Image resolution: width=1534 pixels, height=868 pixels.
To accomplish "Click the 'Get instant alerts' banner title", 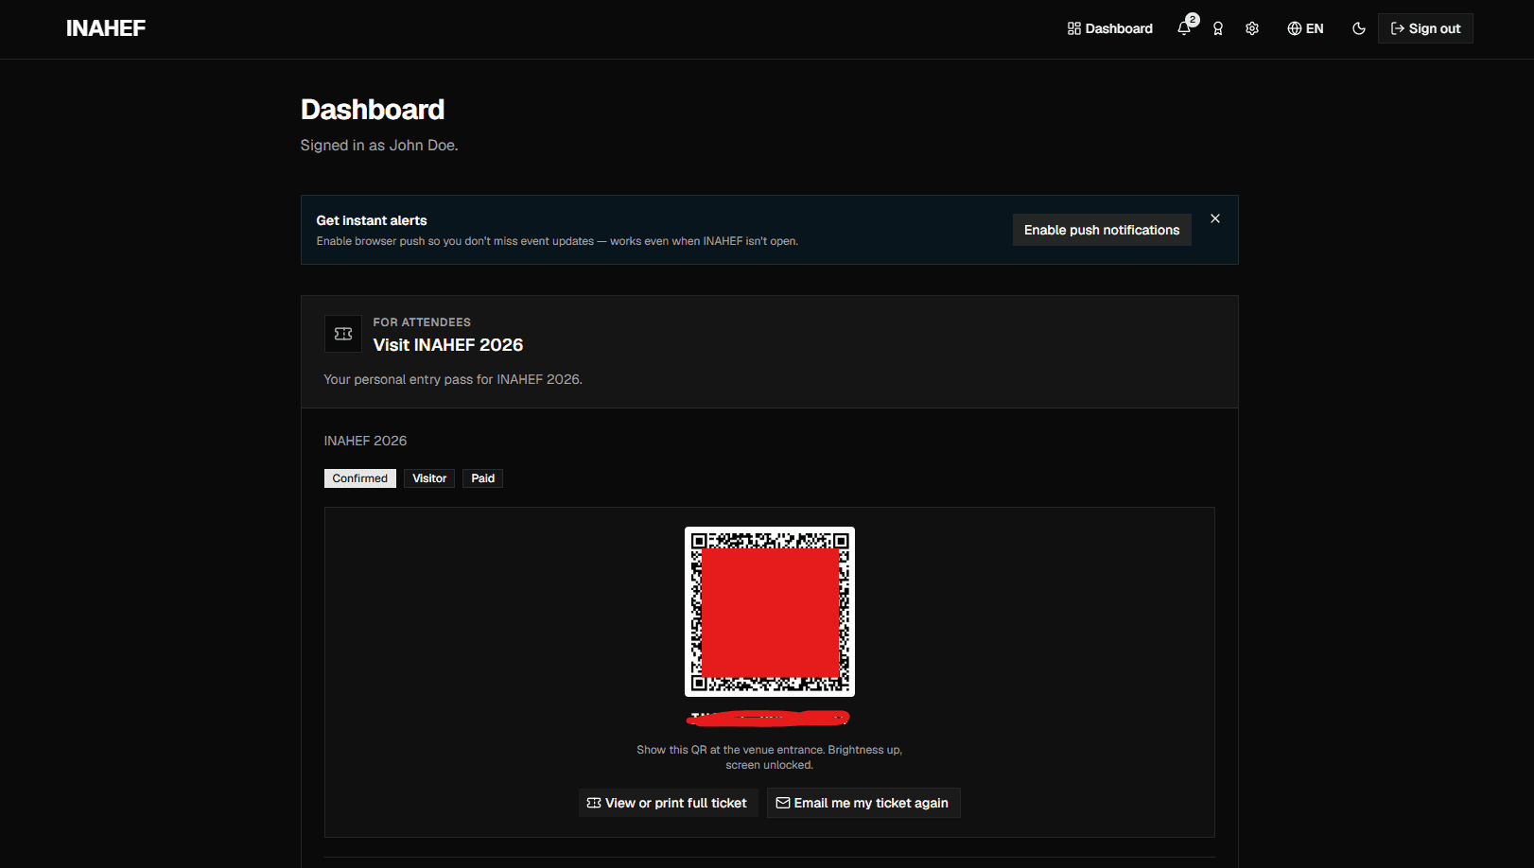I will [x=372, y=220].
